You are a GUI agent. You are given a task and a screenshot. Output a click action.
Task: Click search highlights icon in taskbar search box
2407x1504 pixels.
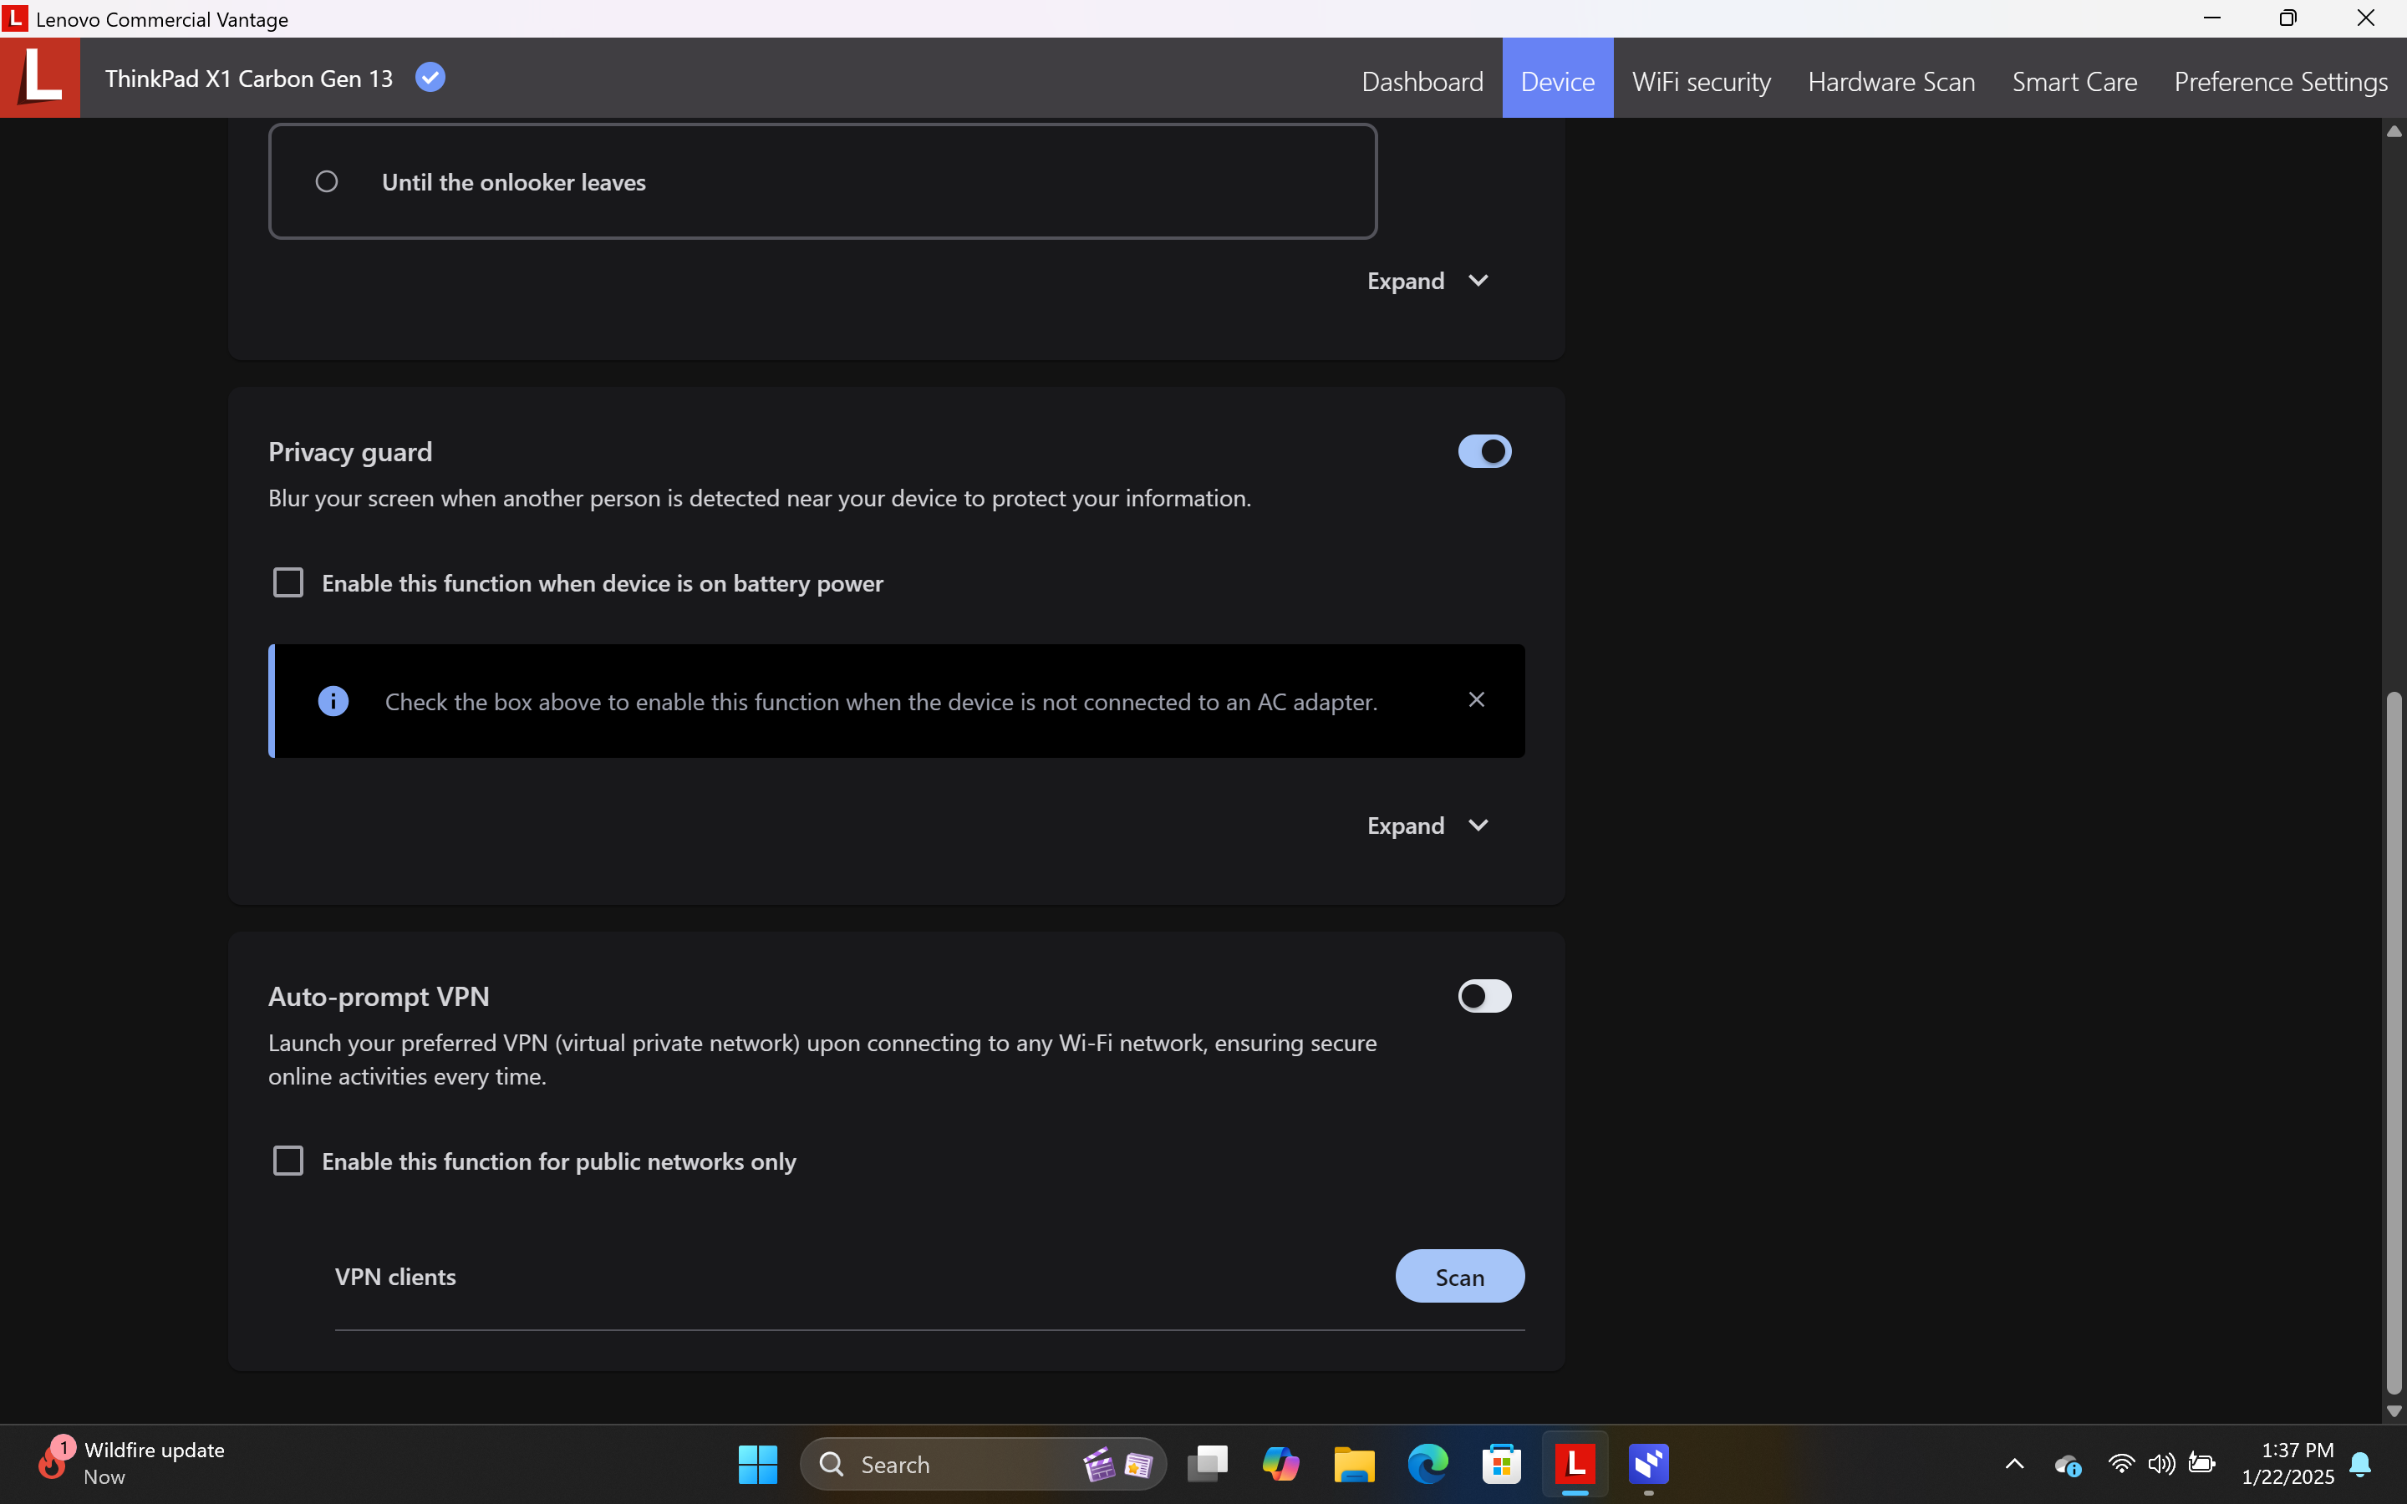click(x=1118, y=1464)
